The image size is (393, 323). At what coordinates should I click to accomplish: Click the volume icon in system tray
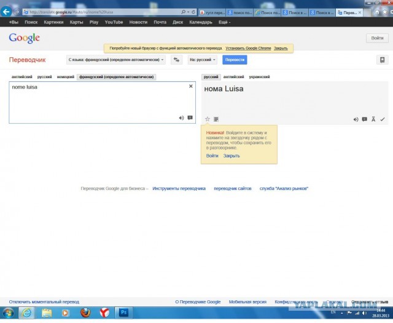coord(364,313)
